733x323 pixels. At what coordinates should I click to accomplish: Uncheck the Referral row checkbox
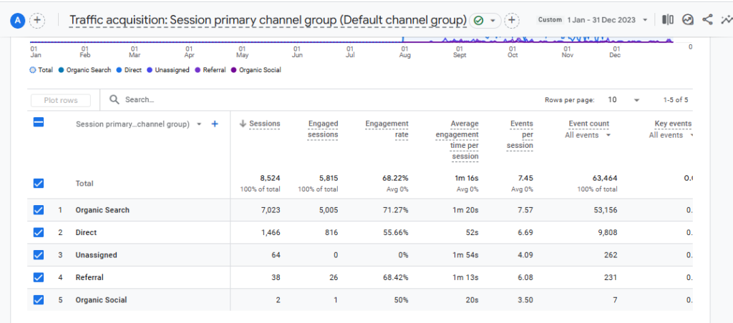[39, 277]
